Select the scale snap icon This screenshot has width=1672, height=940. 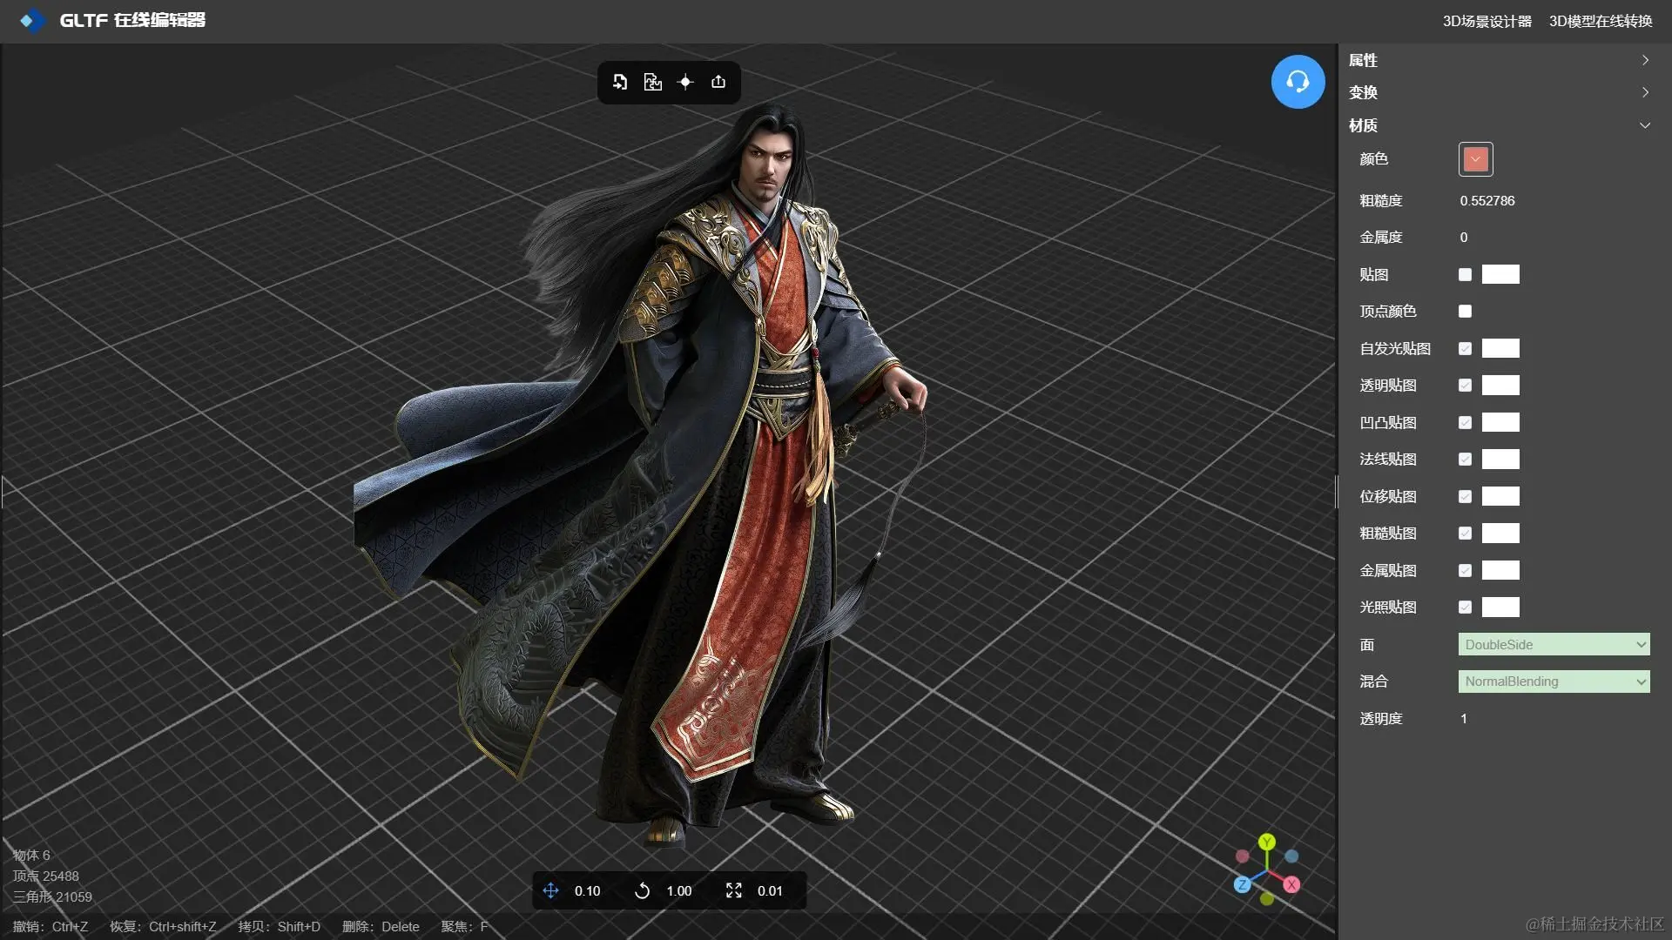point(734,890)
